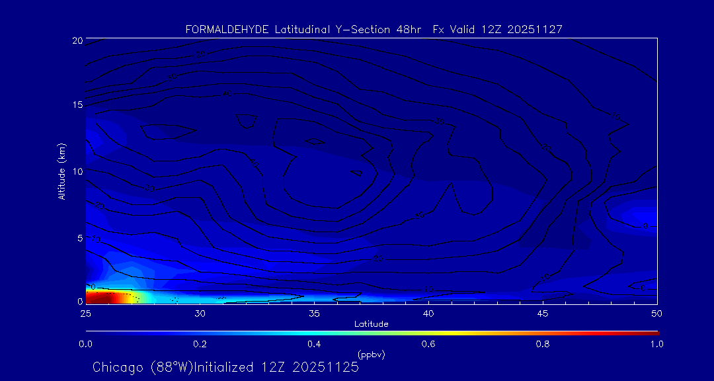Click the latitude axis tick label 40
Screen dimensions: 714x381
pyautogui.click(x=428, y=313)
